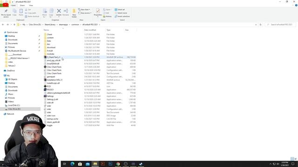
Task: Switch to the View ribbon tab
Action: click(31, 5)
